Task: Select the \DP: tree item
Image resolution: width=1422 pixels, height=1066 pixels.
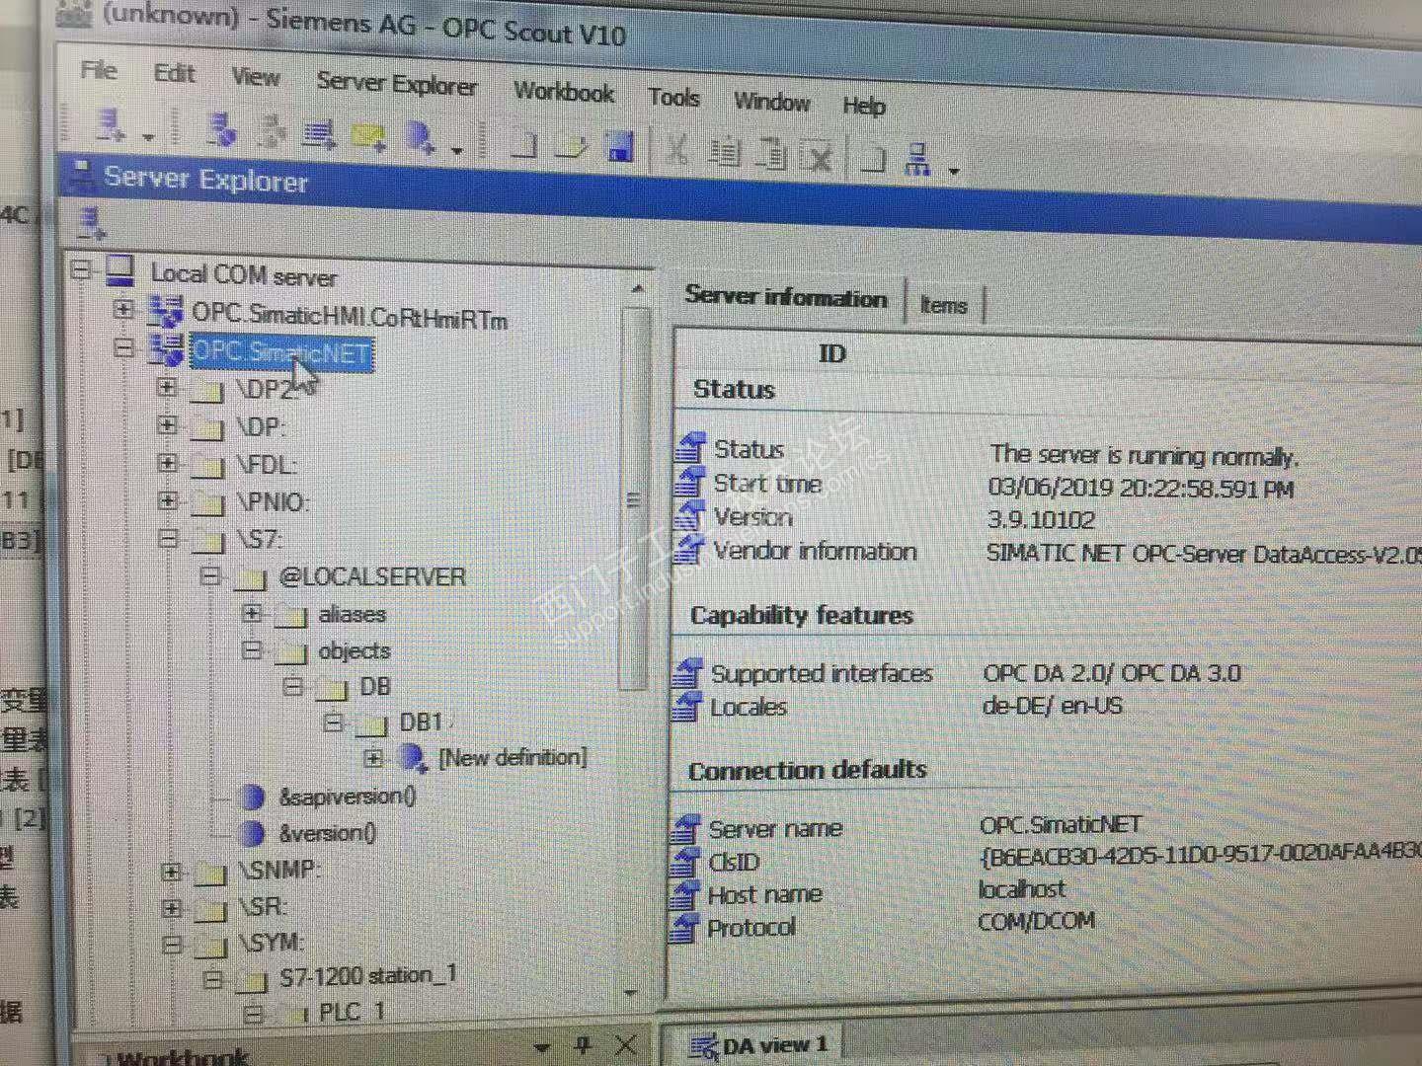Action: pyautogui.click(x=261, y=426)
